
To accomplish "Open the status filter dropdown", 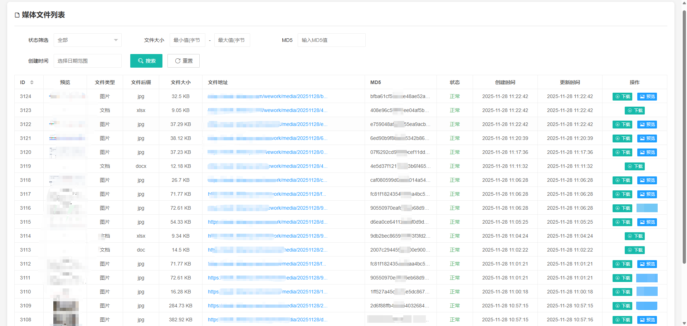I will tap(87, 40).
